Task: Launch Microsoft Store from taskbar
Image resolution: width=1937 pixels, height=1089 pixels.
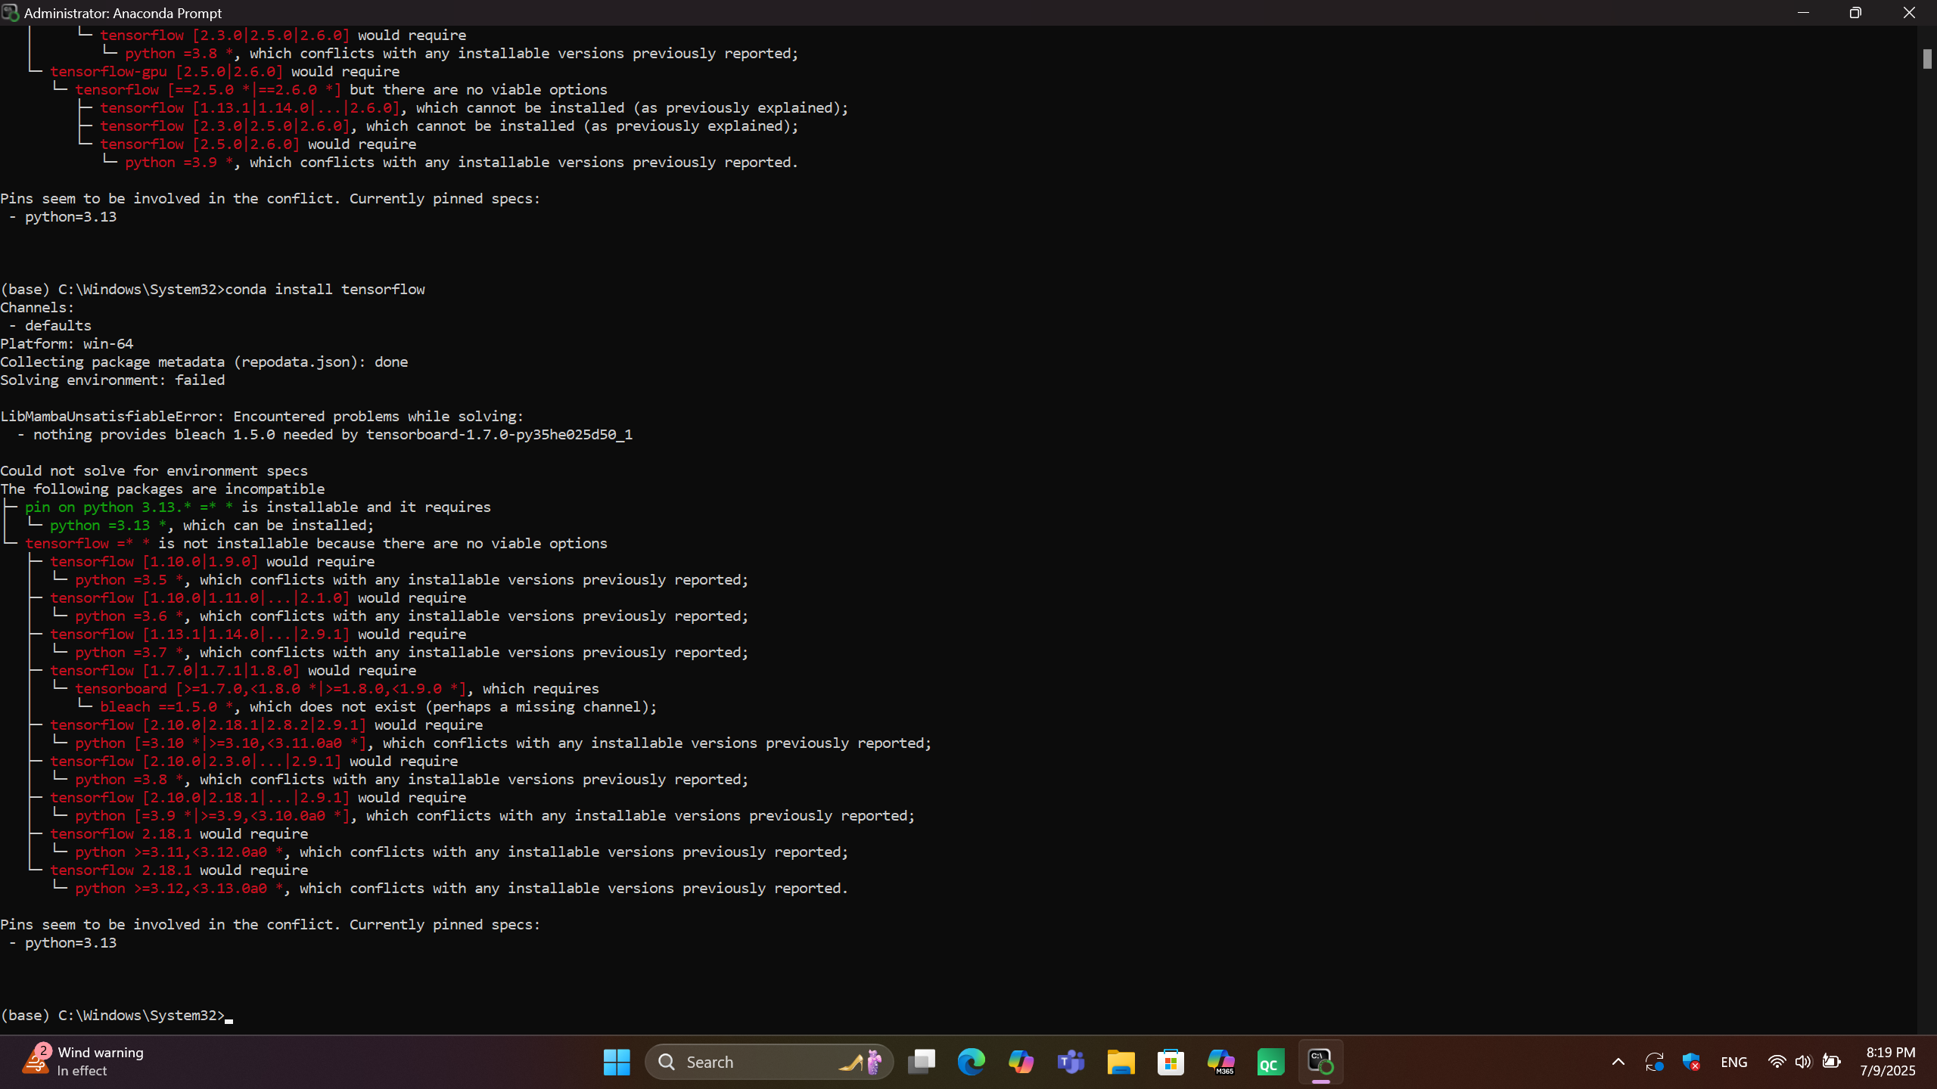Action: (1171, 1062)
